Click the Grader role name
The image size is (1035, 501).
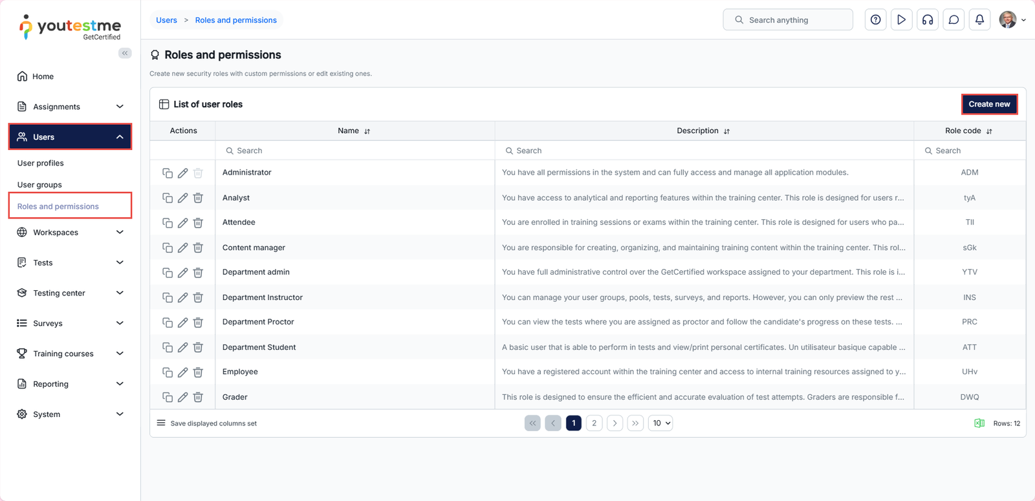(235, 397)
